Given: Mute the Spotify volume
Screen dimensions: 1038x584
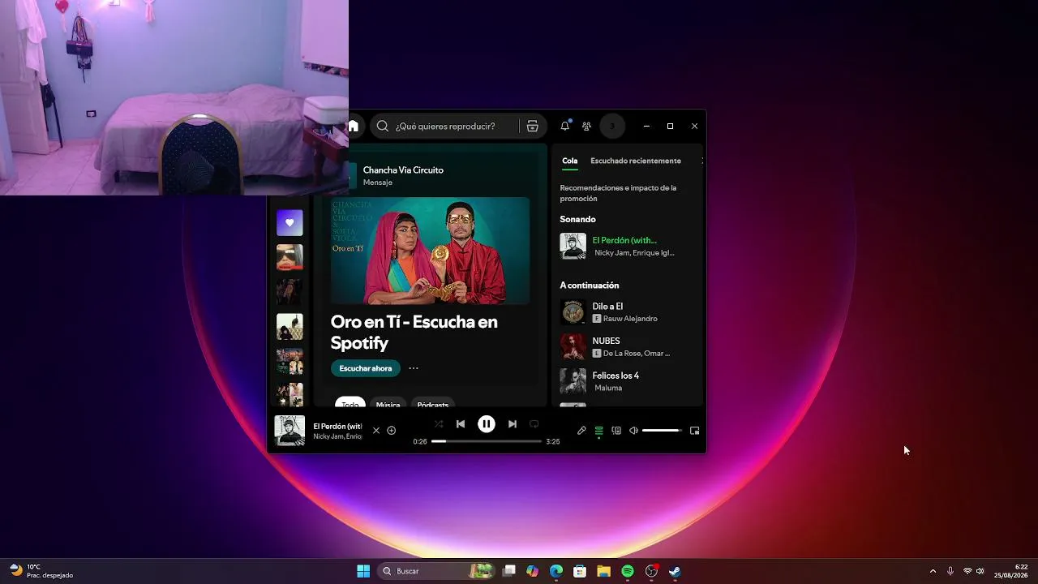Looking at the screenshot, I should [x=633, y=431].
